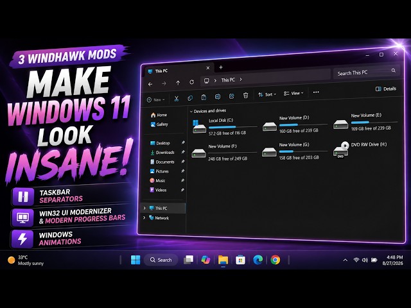Screen dimensions: 411x308
Task: Open File Explorer taskbar icon
Action: click(x=223, y=260)
